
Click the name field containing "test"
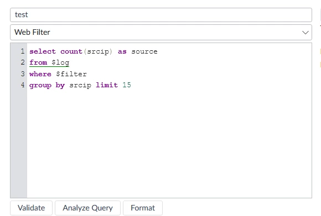click(x=161, y=15)
